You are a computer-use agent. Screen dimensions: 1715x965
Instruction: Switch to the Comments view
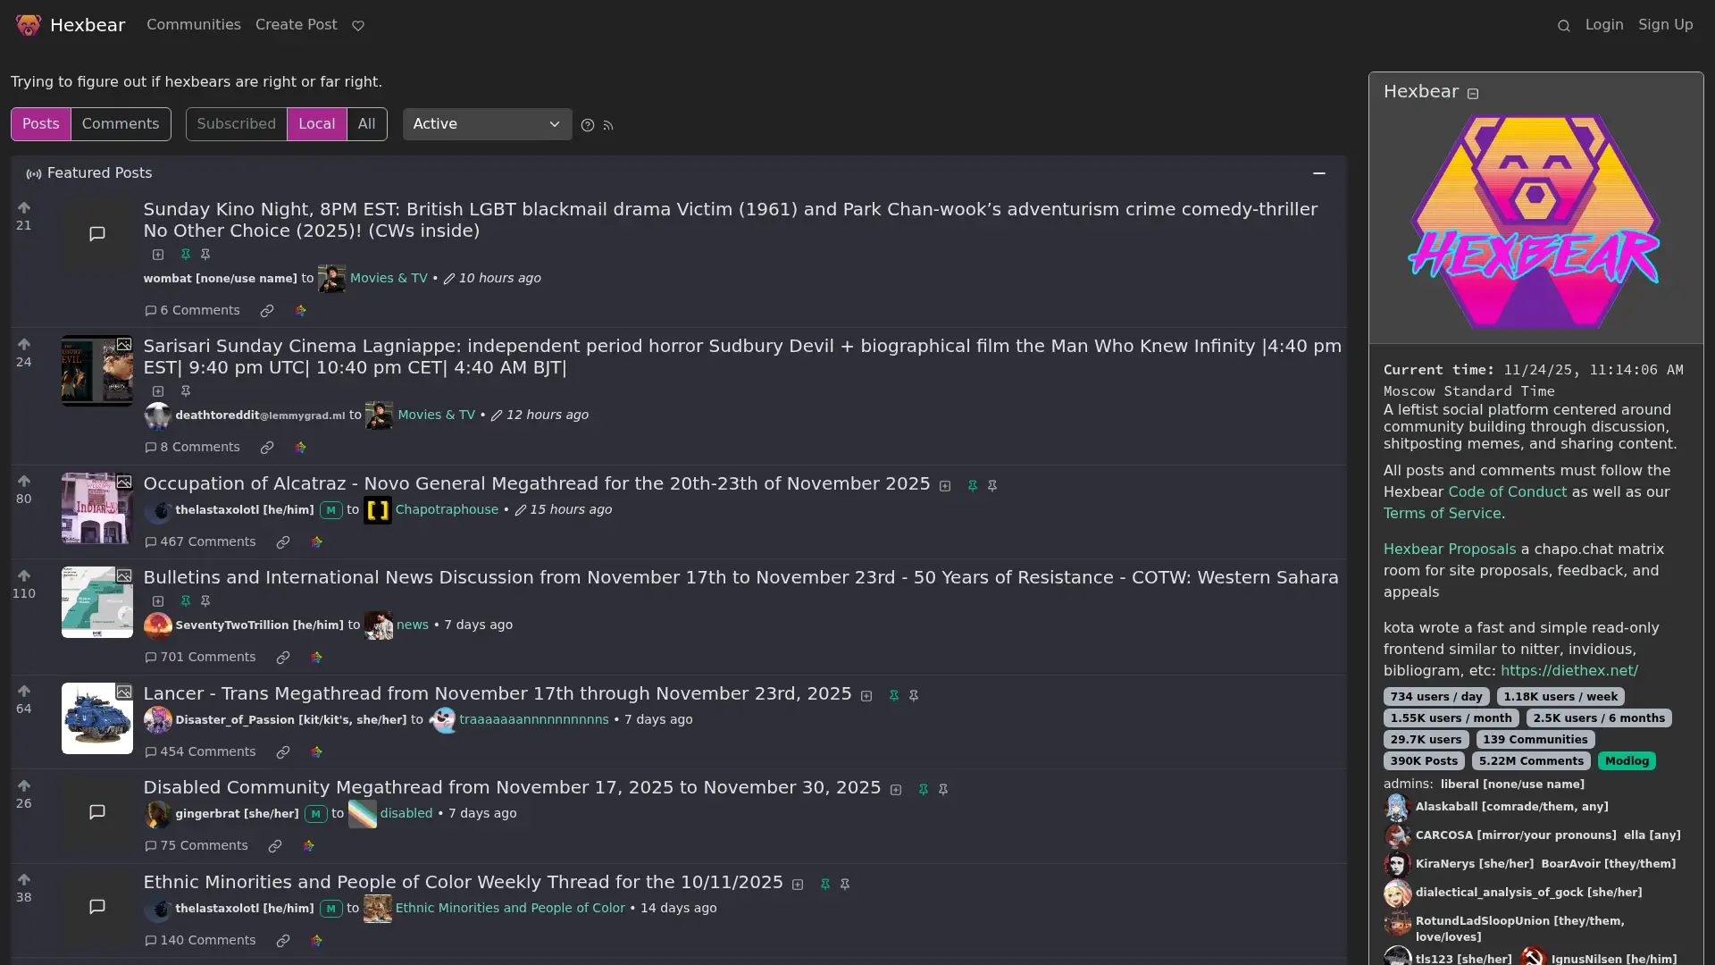click(x=120, y=123)
